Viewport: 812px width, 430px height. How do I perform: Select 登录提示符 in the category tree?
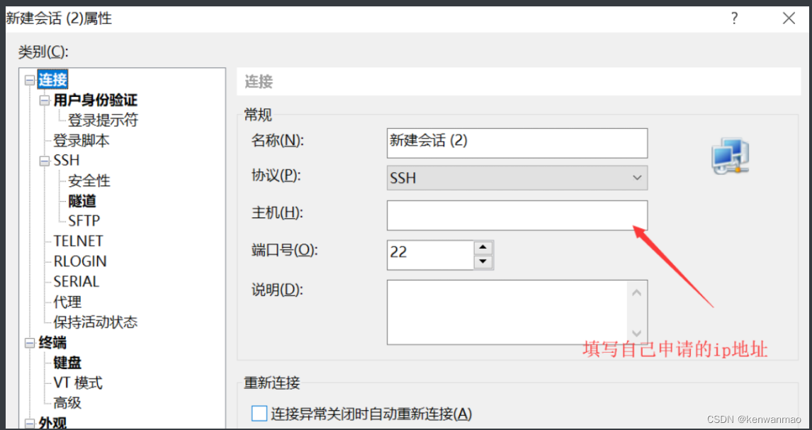coord(103,120)
